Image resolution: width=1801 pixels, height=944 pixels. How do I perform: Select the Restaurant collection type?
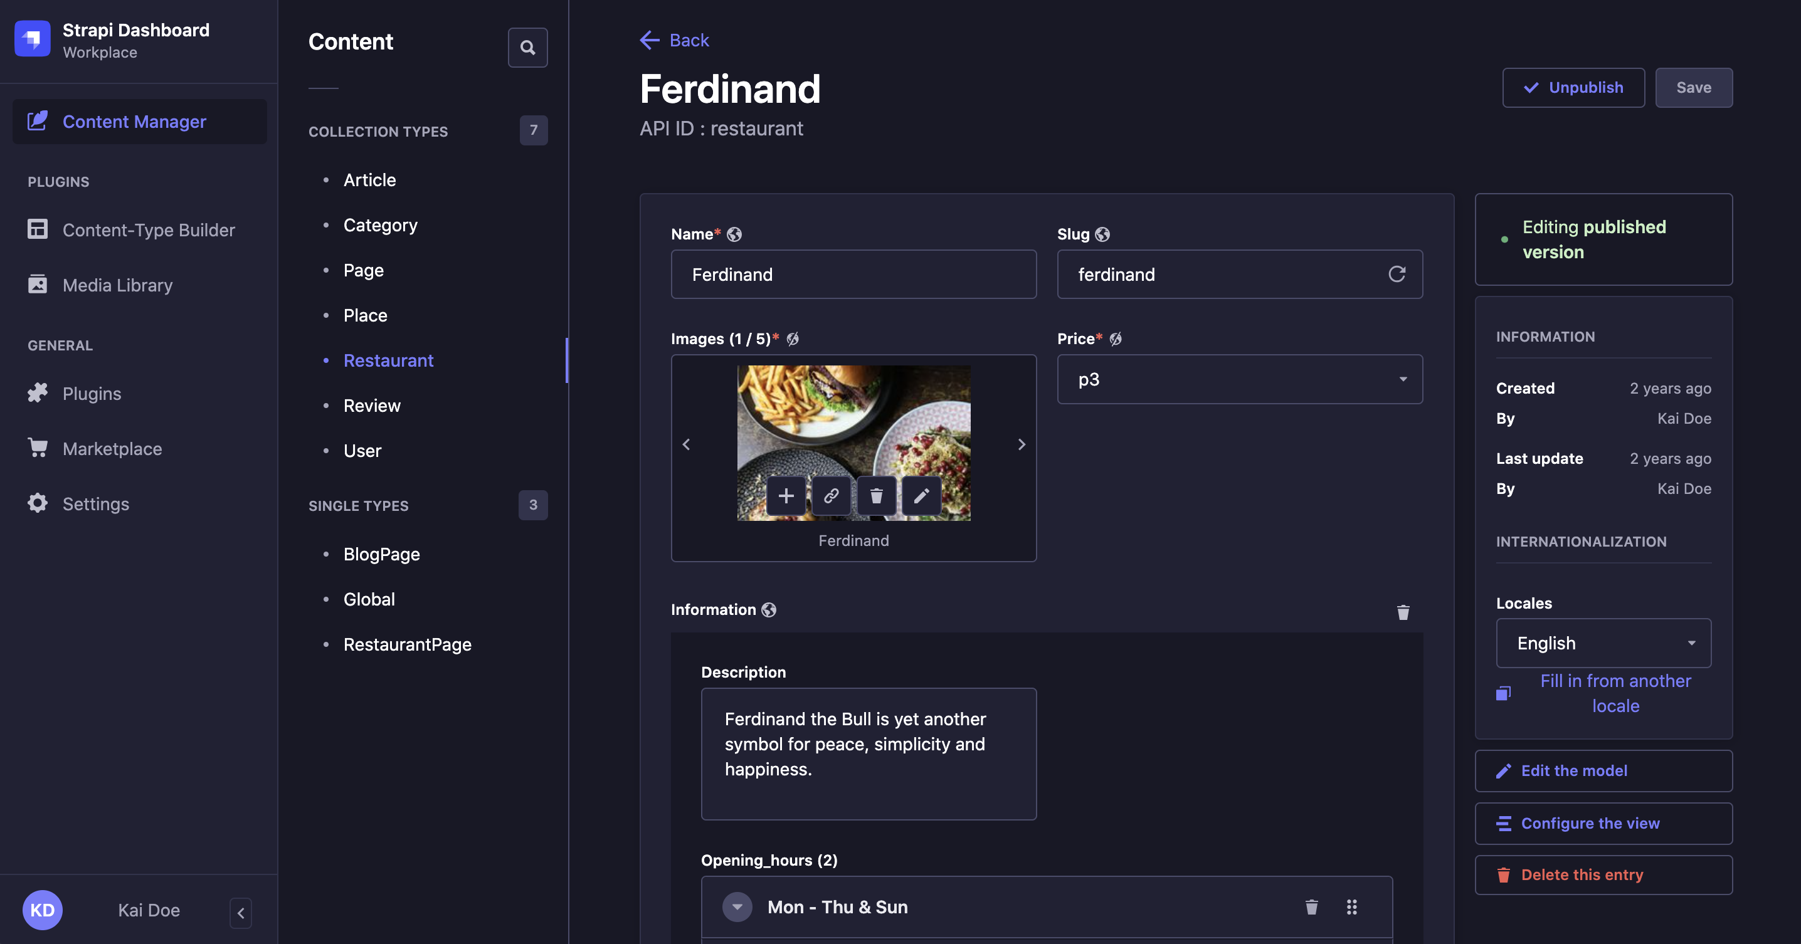(389, 360)
